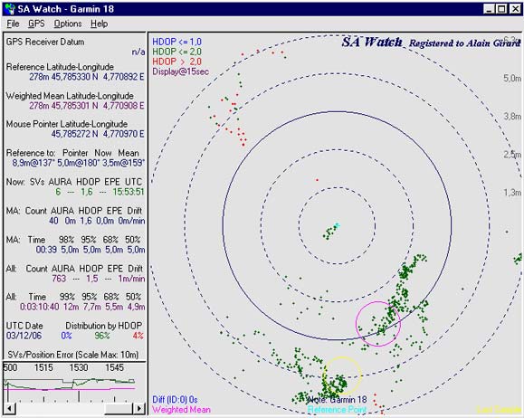Click the '96%' HDOP distribution value
Screen dimensions: 524x418
[102, 336]
